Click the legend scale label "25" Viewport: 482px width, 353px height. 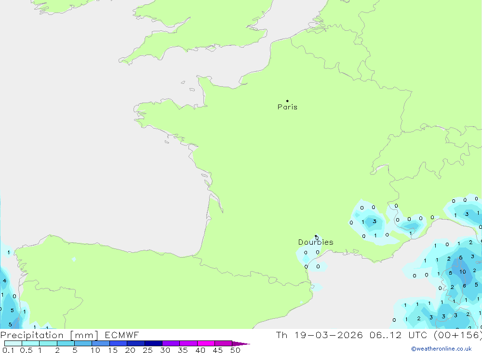(x=147, y=350)
